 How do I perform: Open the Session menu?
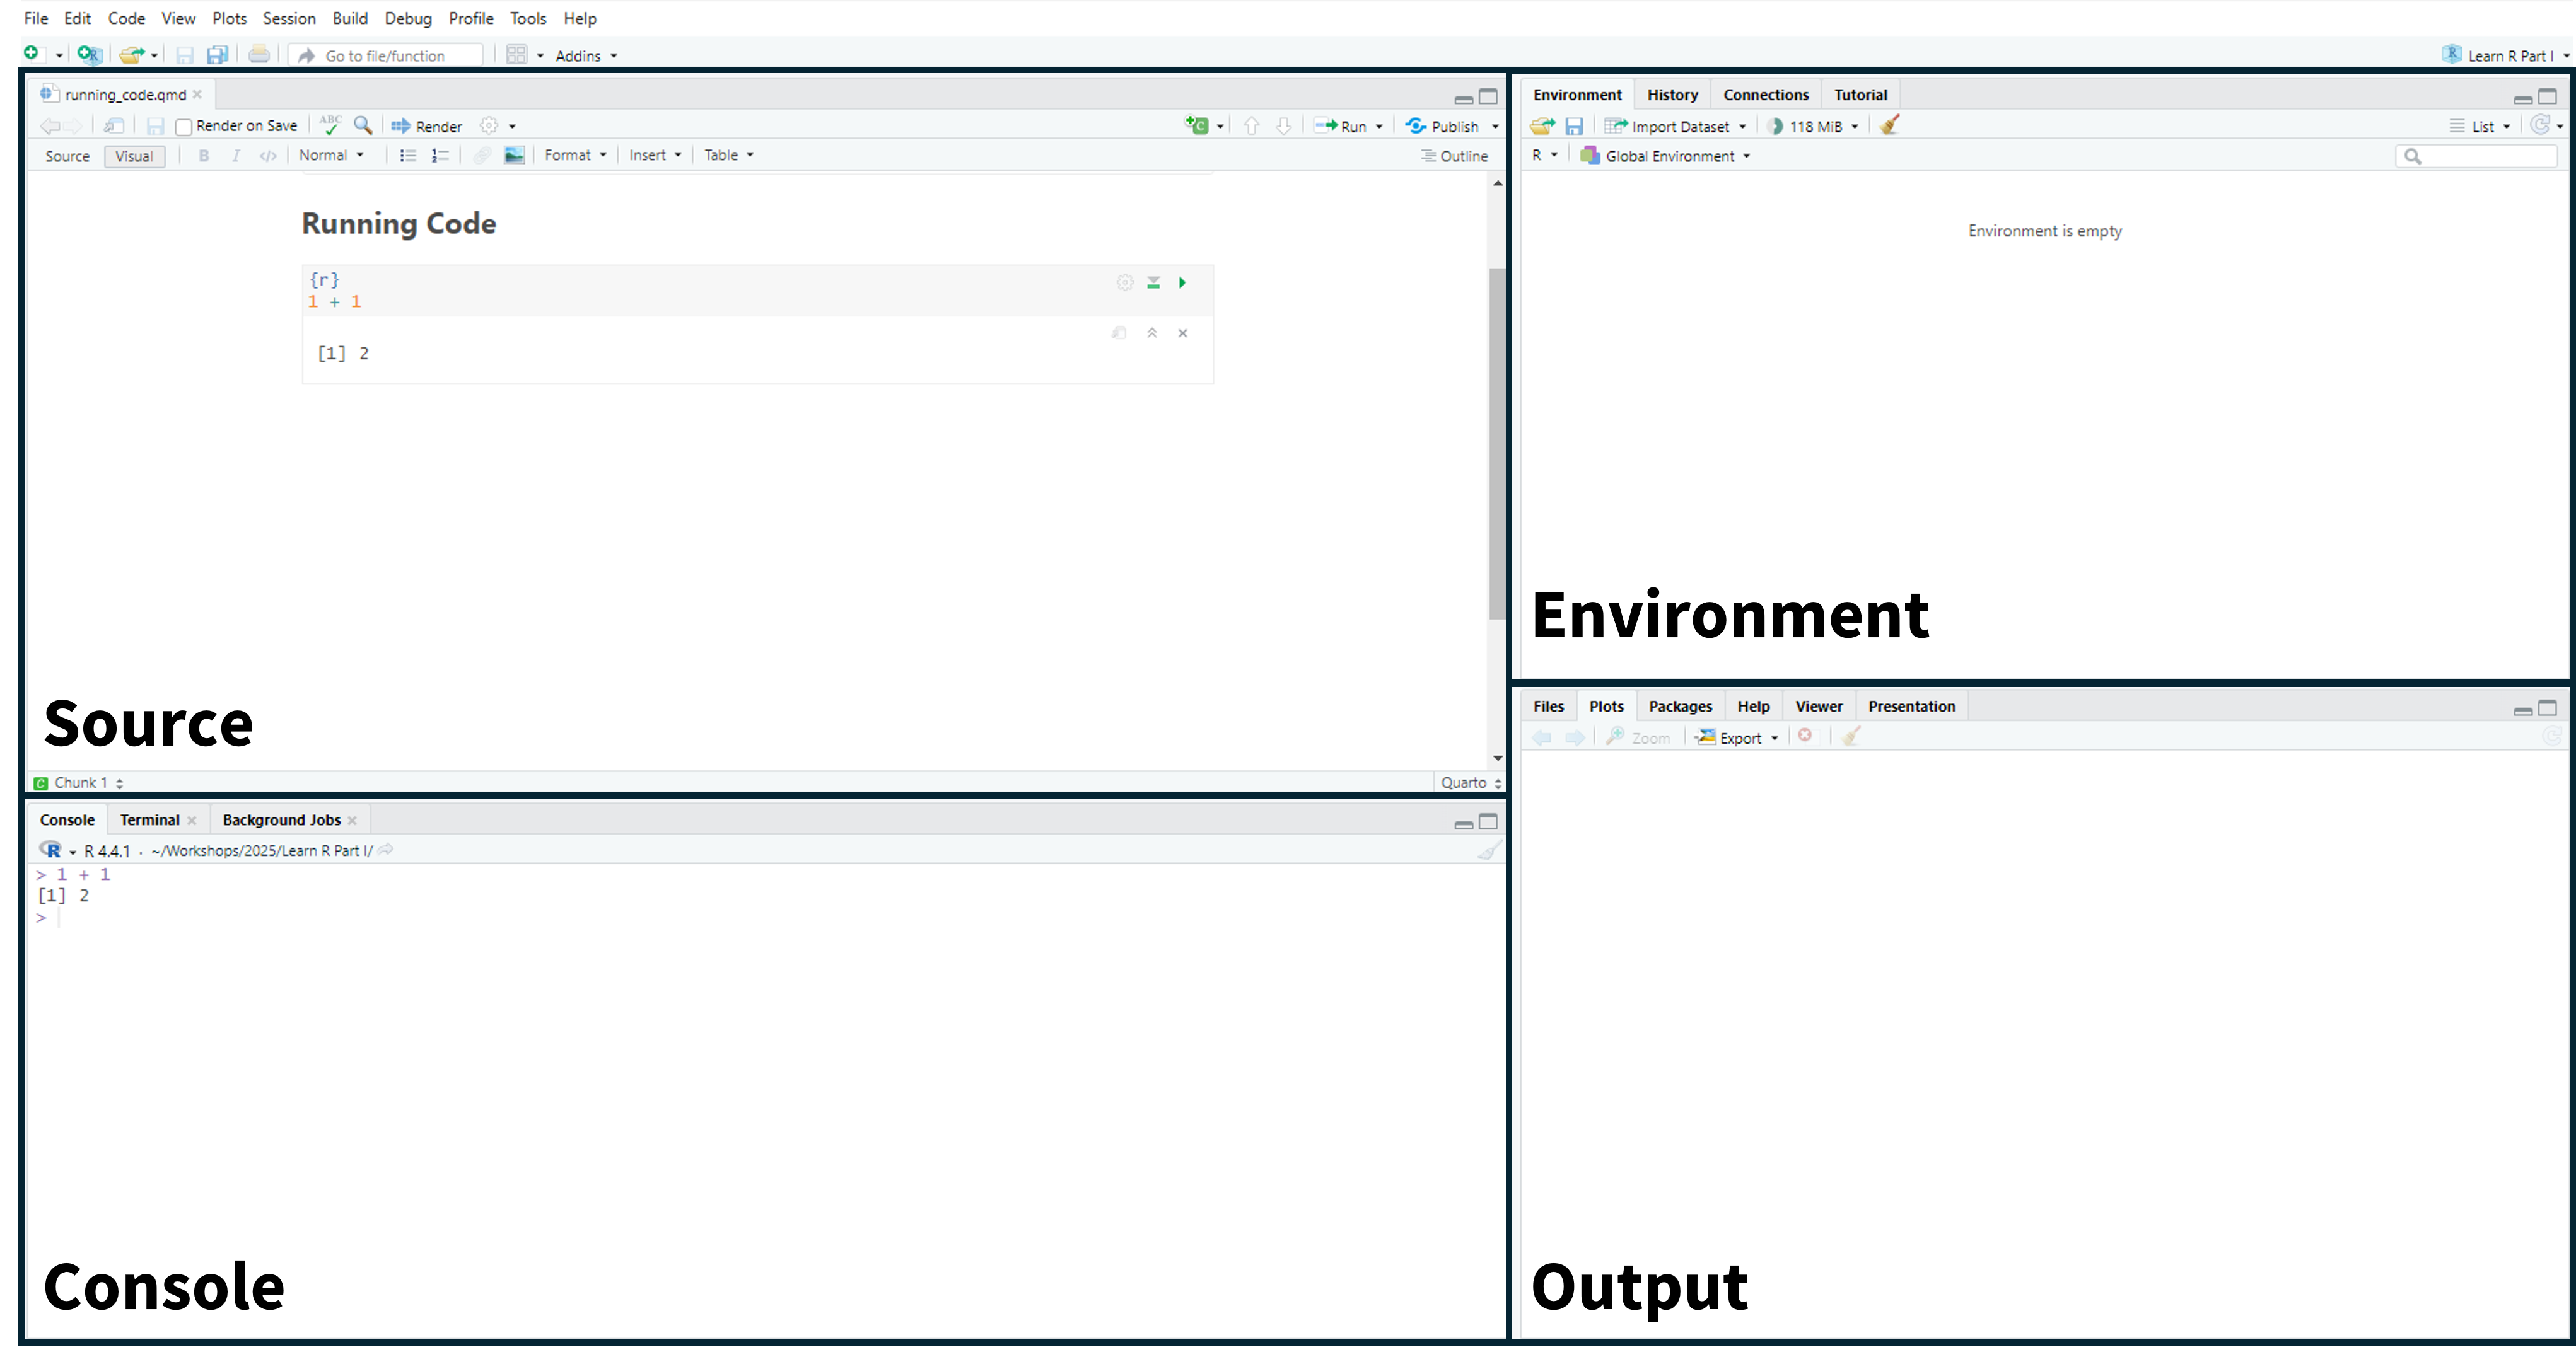coord(288,18)
